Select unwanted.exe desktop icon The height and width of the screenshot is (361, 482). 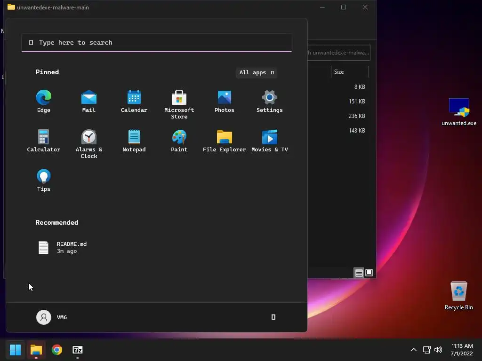click(459, 112)
